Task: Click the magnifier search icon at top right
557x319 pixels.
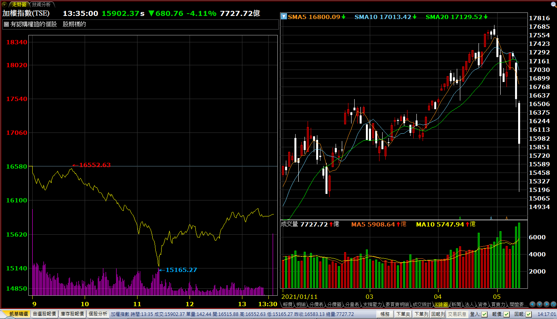Action: (x=553, y=4)
